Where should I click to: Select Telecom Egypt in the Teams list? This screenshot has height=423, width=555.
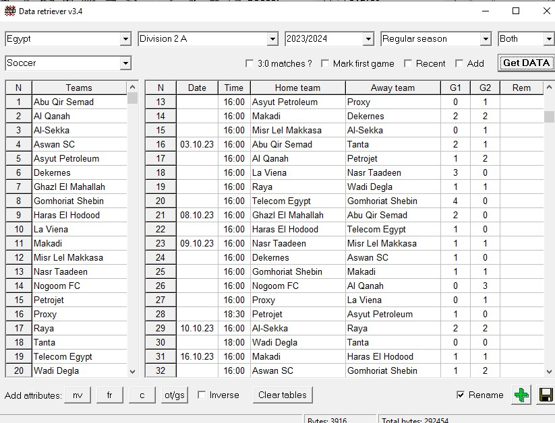[63, 356]
